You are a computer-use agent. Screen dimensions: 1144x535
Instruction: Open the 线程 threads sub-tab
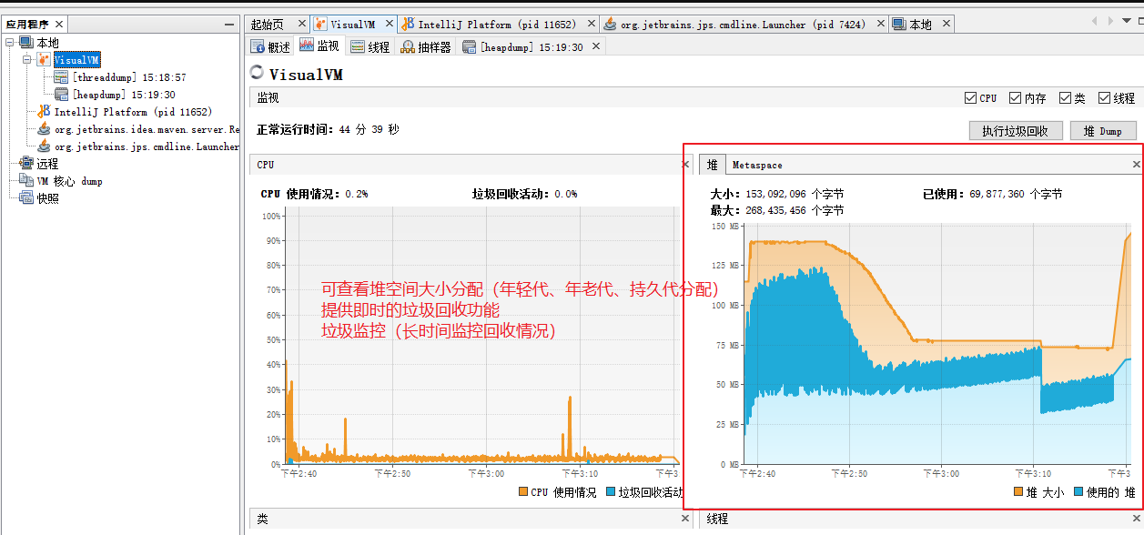(x=370, y=46)
